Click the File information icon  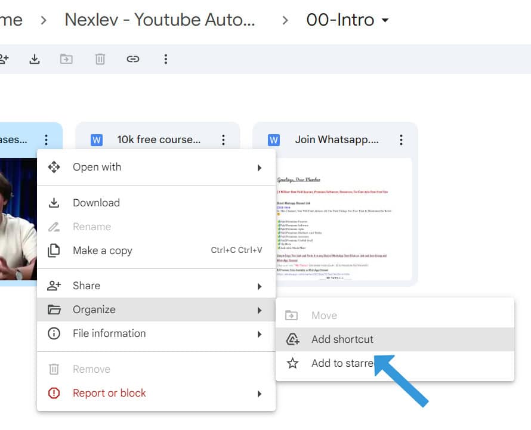pos(54,333)
